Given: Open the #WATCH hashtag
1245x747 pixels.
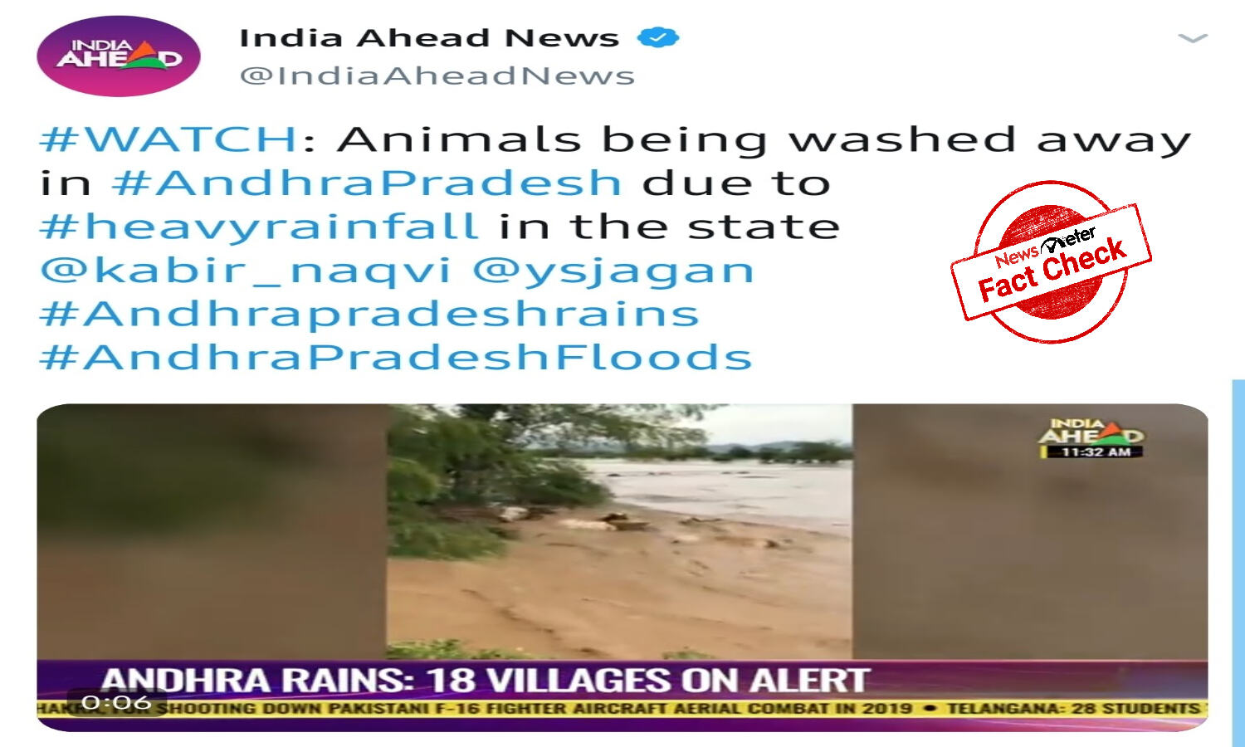Looking at the screenshot, I should coord(169,139).
